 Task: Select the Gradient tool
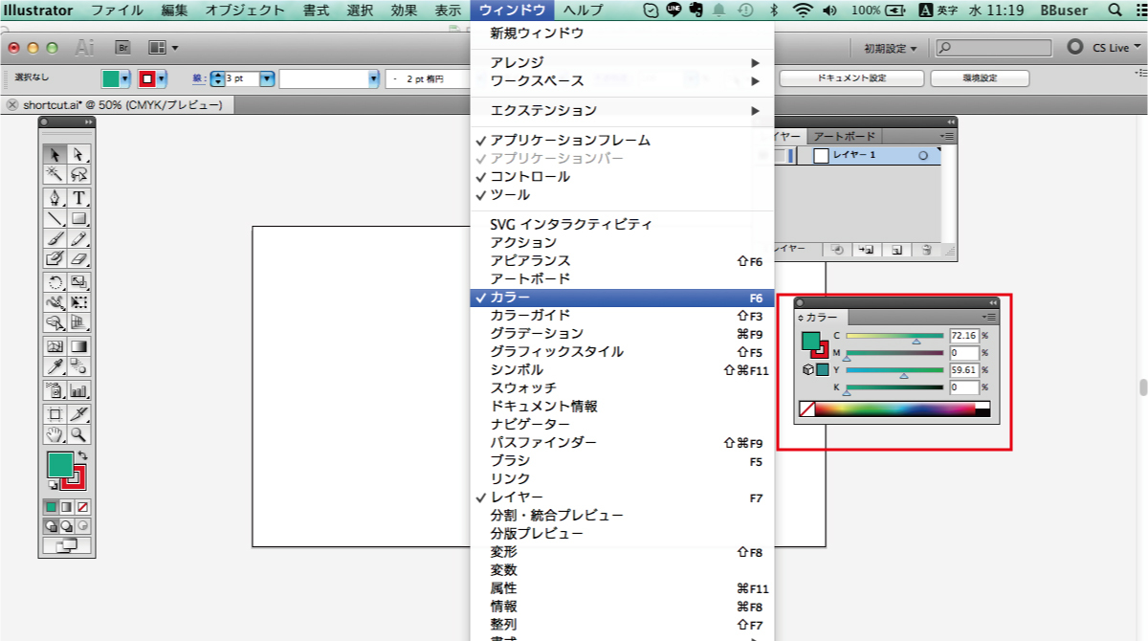pyautogui.click(x=78, y=346)
